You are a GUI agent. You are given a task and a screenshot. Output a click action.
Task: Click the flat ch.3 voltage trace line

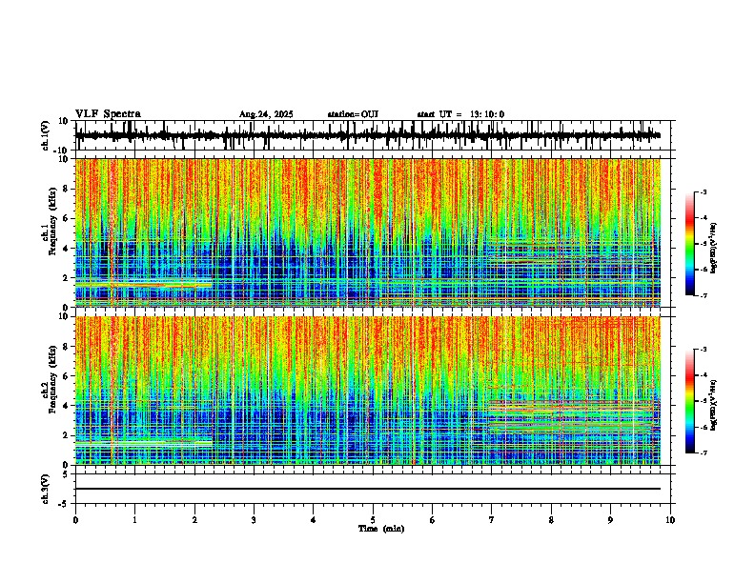(x=368, y=489)
